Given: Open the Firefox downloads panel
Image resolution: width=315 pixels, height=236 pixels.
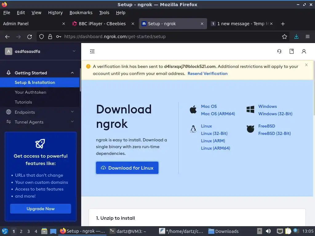Looking at the screenshot, I should [296, 37].
